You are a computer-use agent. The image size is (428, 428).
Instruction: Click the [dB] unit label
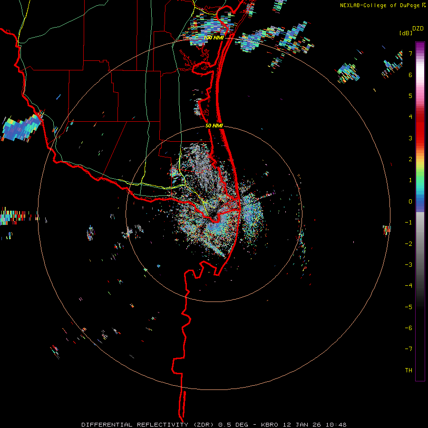pos(406,33)
